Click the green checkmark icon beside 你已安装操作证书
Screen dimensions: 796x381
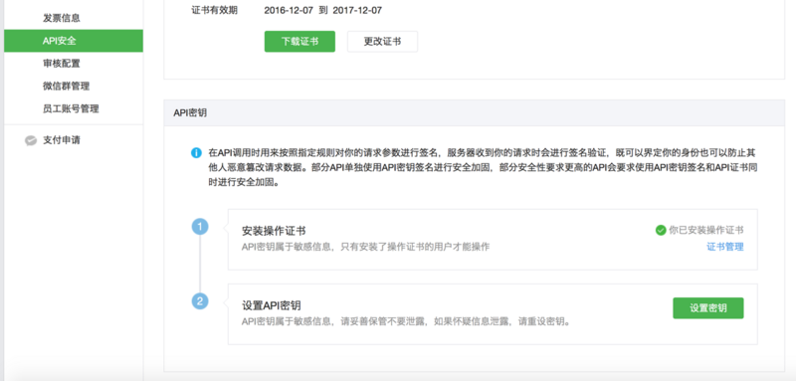(661, 231)
